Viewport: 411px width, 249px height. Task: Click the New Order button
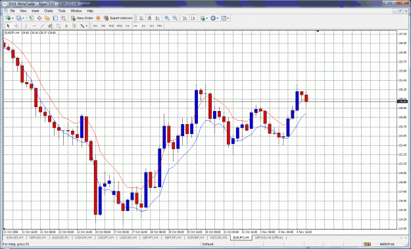click(x=82, y=18)
